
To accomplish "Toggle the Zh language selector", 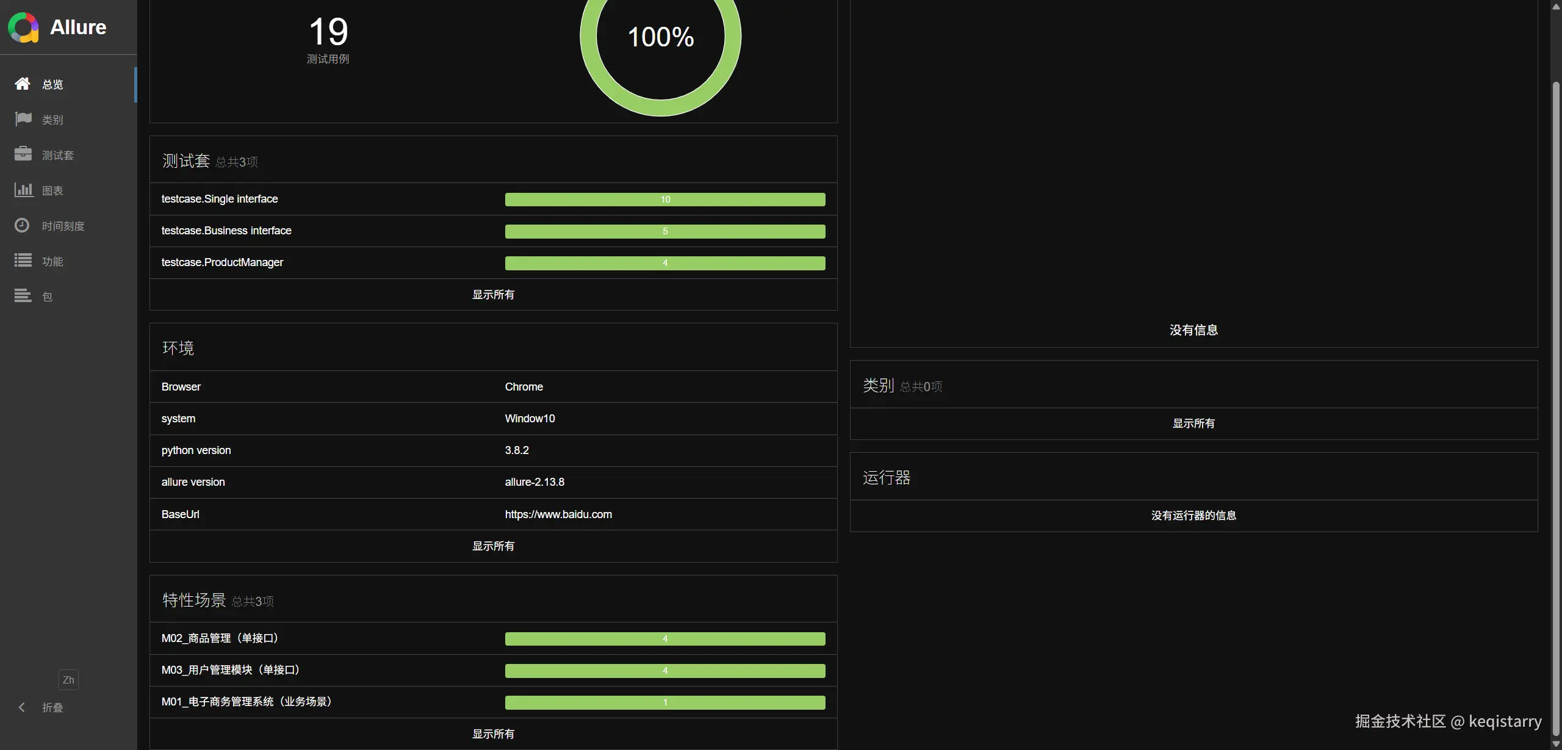I will click(68, 680).
